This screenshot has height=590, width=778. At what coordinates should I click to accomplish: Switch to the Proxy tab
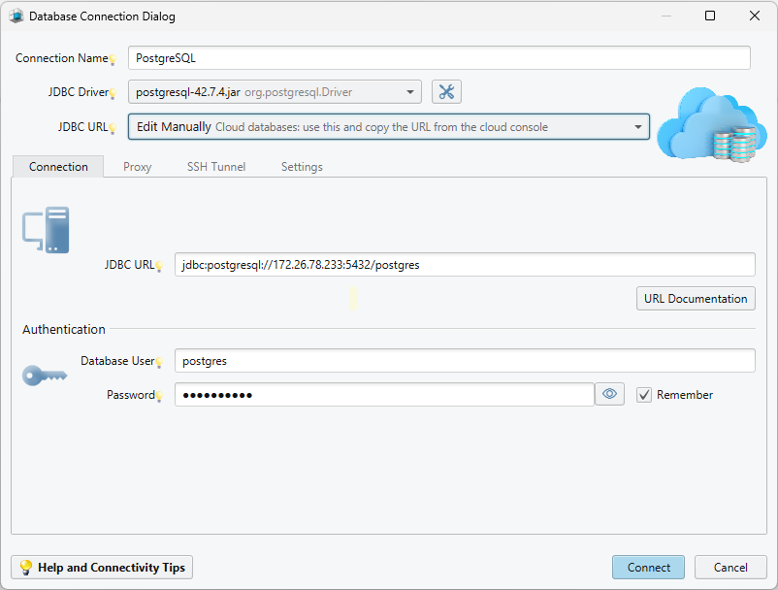tap(137, 166)
